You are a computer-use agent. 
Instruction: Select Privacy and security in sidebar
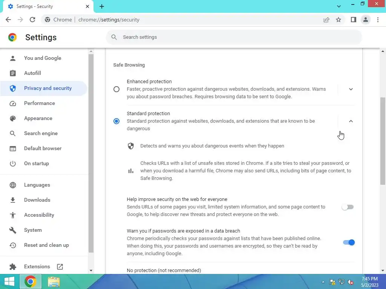pyautogui.click(x=44, y=88)
